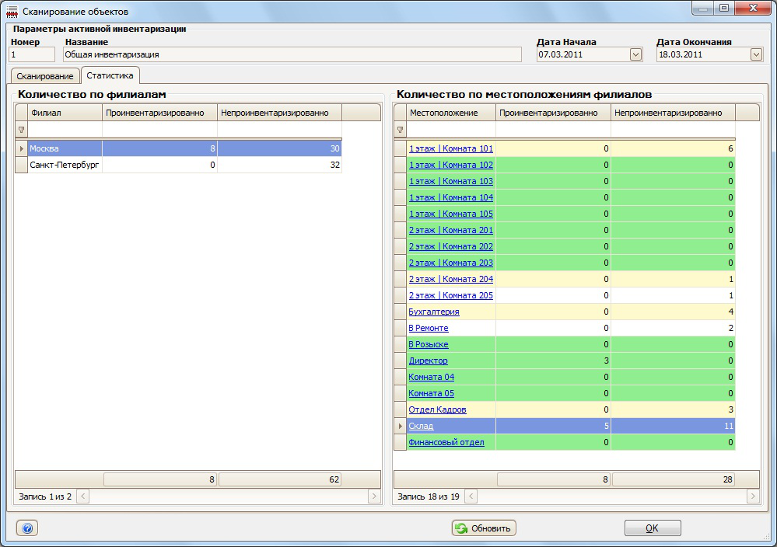Click row indicator arrow beside Склад

[401, 426]
